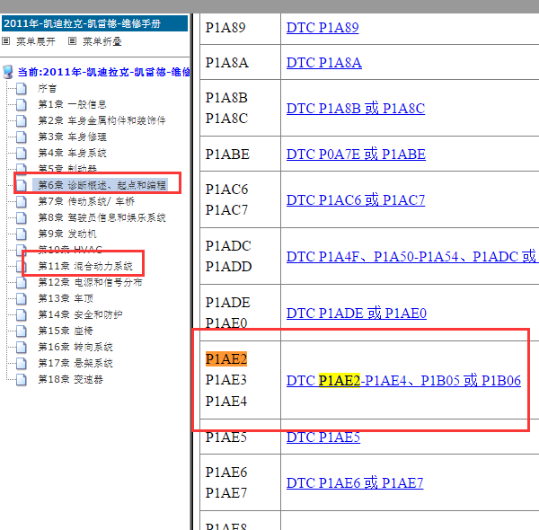Click the highlighted P1AE2 code text
Viewport: 539px width, 530px height.
[226, 359]
